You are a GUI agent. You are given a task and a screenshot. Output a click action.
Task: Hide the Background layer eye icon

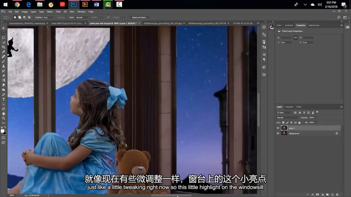278,133
